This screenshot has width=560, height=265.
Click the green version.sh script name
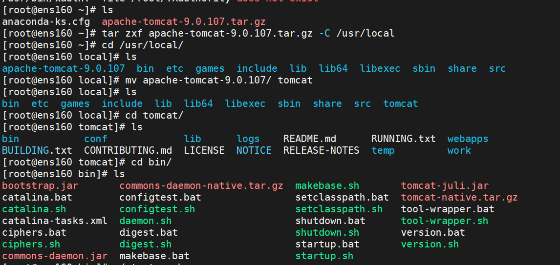[x=430, y=245]
